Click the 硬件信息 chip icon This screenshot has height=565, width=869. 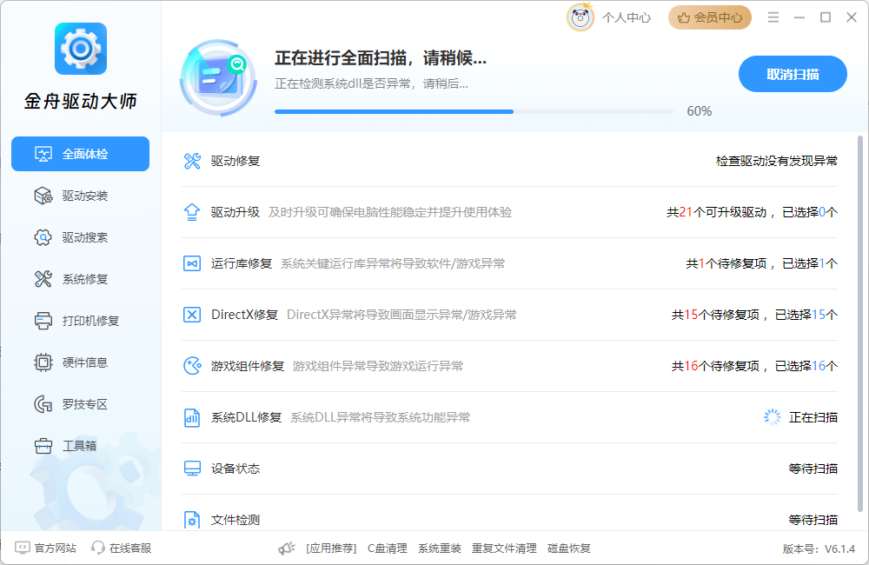coord(43,362)
